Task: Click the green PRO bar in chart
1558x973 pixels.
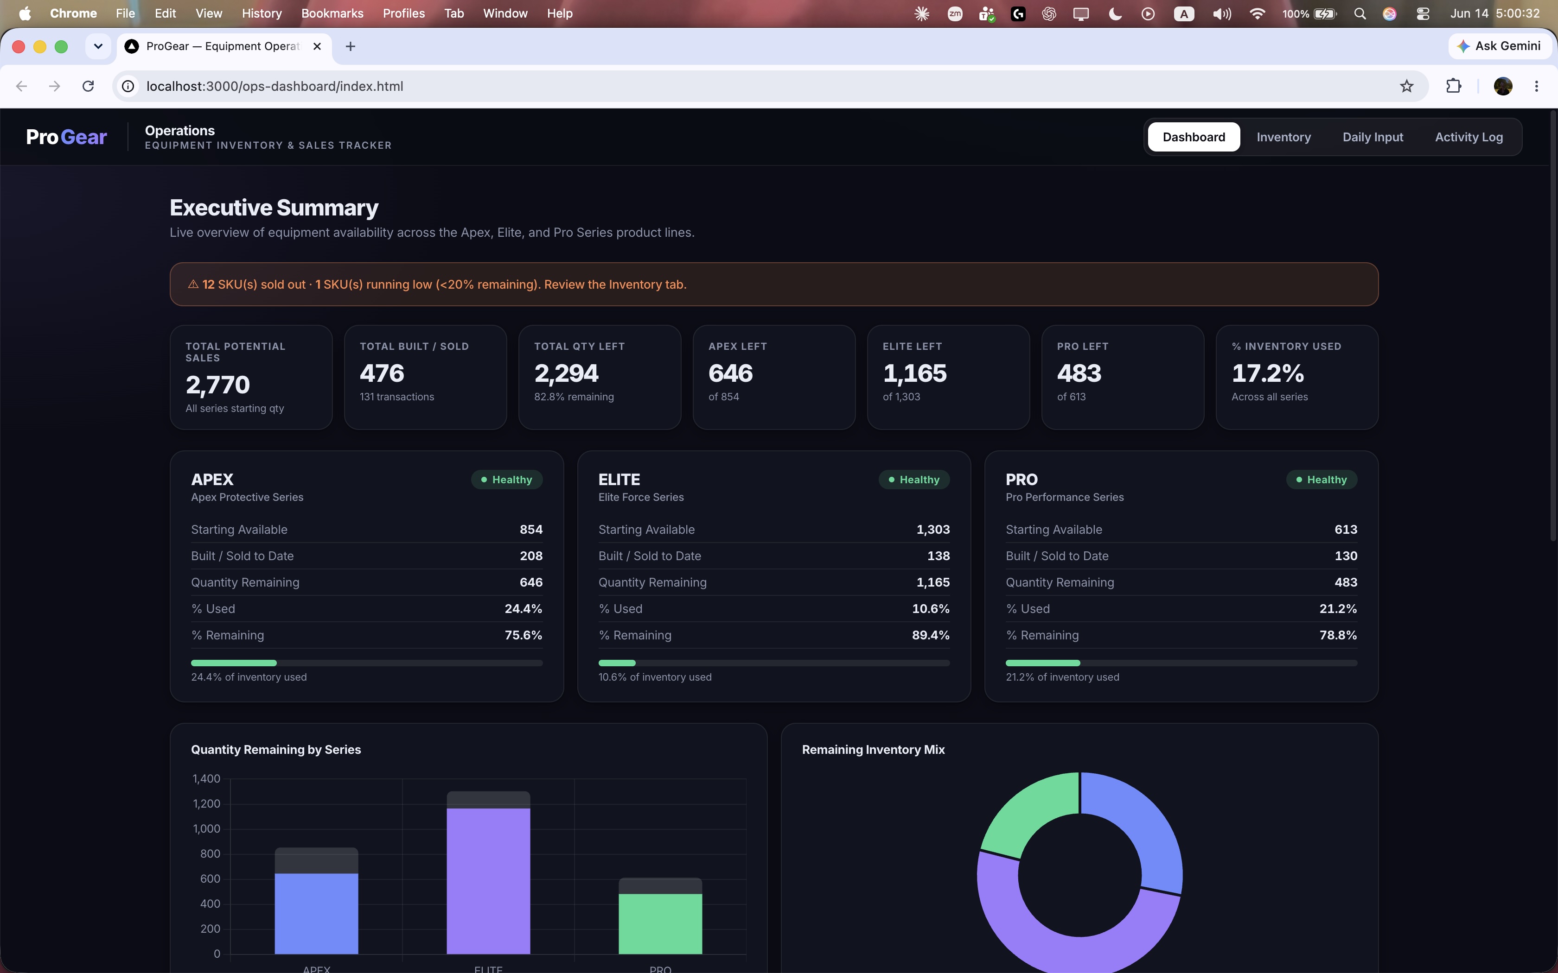Action: (x=660, y=923)
